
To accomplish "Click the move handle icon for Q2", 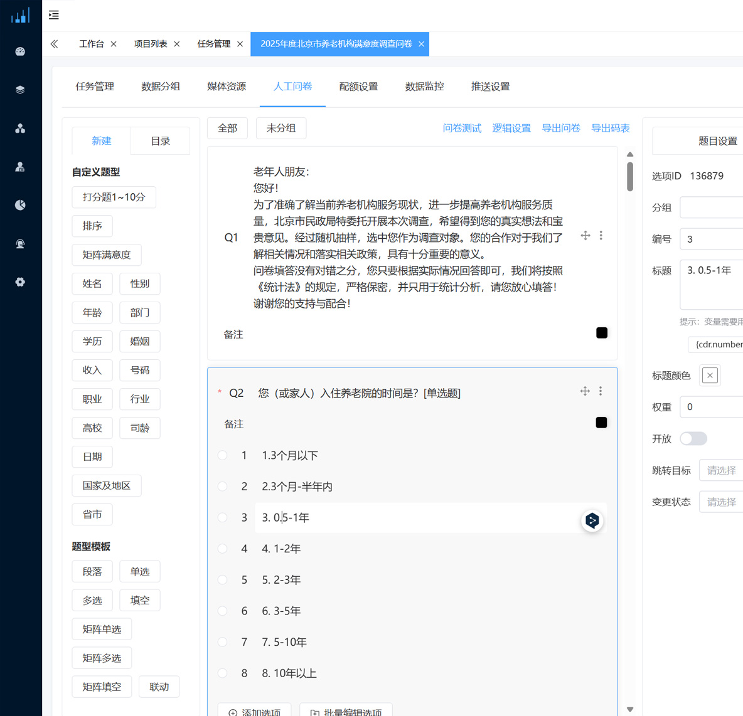I will tap(585, 391).
